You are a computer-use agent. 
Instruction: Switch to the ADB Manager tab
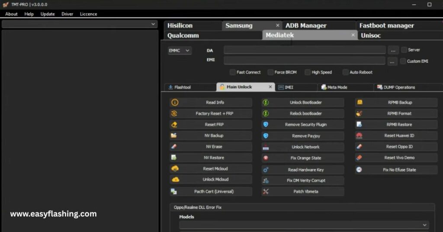pos(319,26)
